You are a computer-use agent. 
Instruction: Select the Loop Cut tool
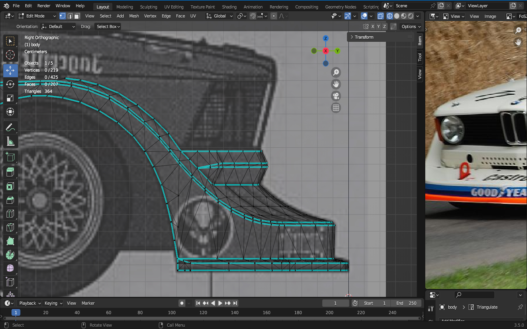(x=10, y=214)
